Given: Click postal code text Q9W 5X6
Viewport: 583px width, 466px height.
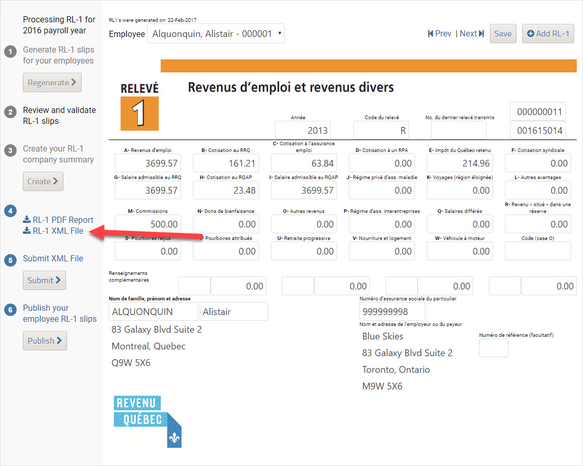Looking at the screenshot, I should pyautogui.click(x=131, y=363).
